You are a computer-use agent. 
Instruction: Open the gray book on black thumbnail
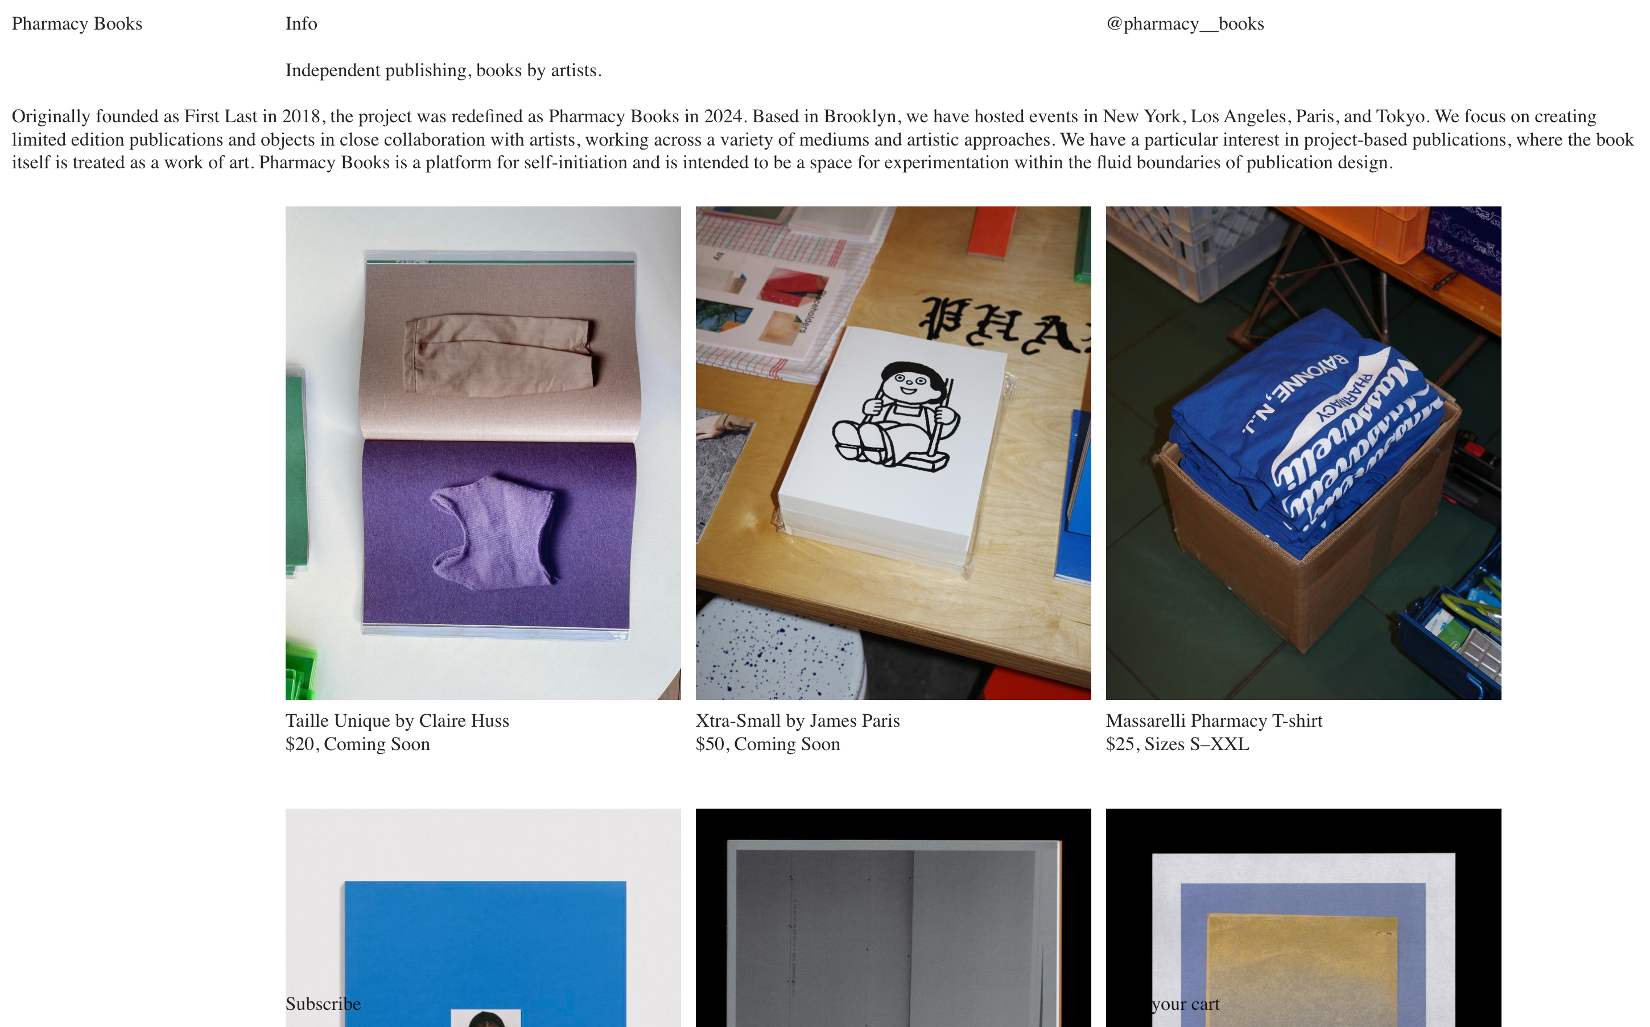pos(893,918)
